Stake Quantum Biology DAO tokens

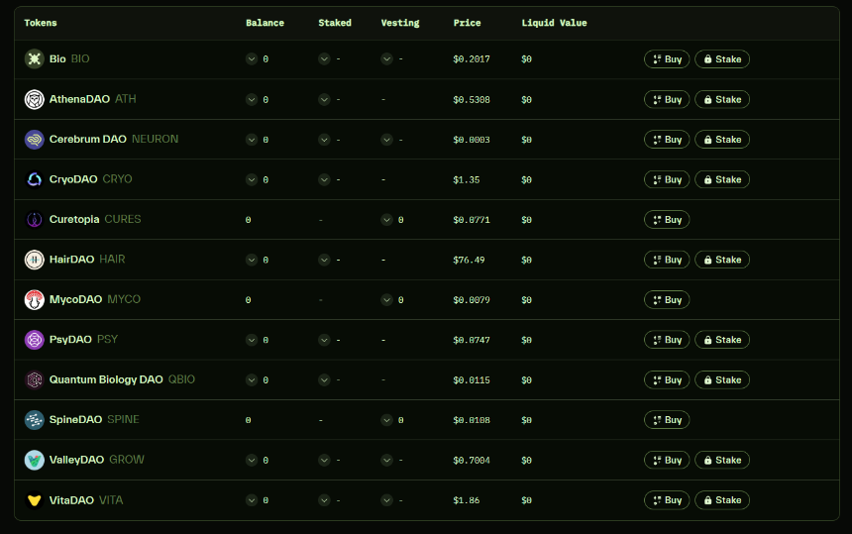point(721,379)
